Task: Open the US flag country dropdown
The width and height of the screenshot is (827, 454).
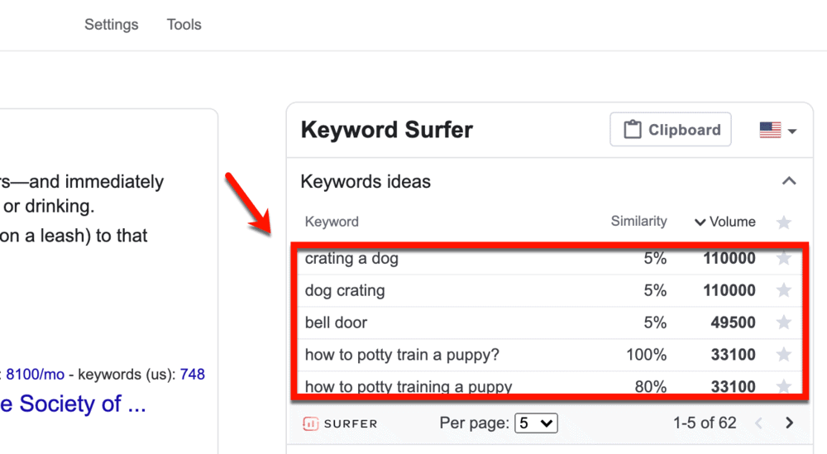Action: [x=778, y=130]
